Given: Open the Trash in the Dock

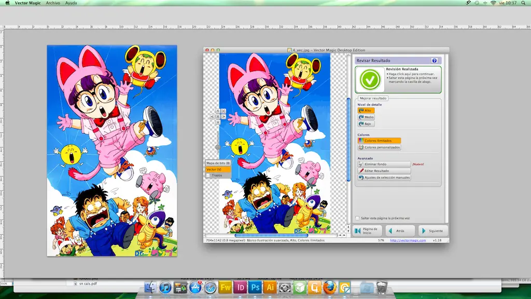Looking at the screenshot, I should pyautogui.click(x=382, y=288).
